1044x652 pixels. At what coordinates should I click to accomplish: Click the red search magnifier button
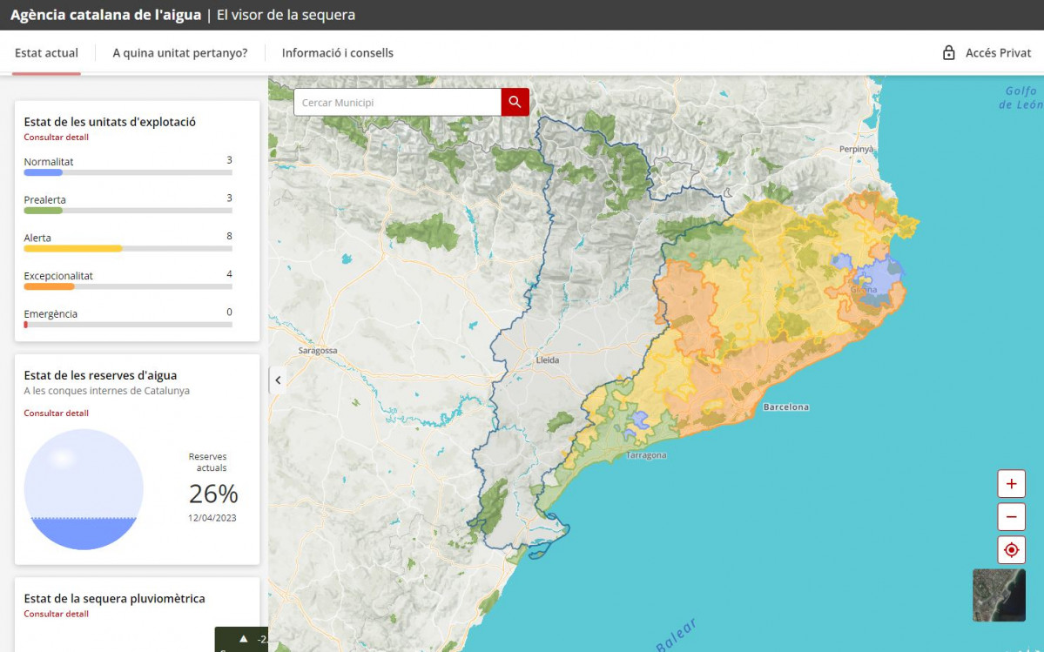pyautogui.click(x=515, y=102)
